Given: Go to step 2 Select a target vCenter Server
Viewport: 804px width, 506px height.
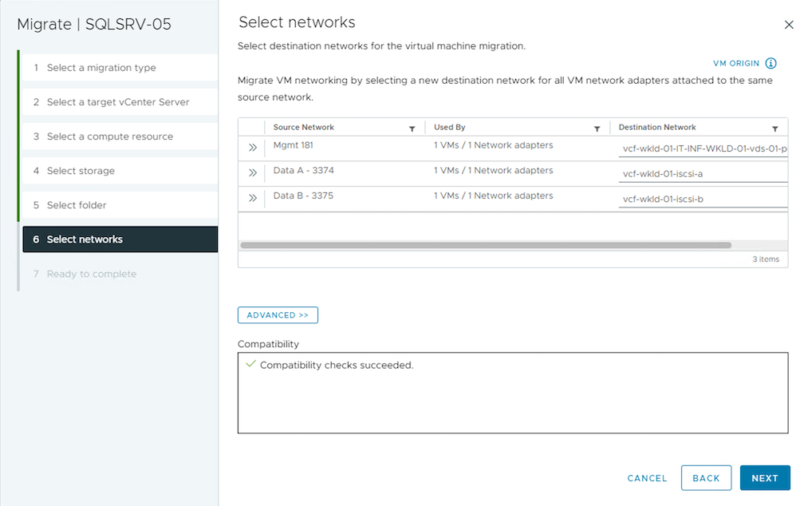Looking at the screenshot, I should [x=118, y=102].
